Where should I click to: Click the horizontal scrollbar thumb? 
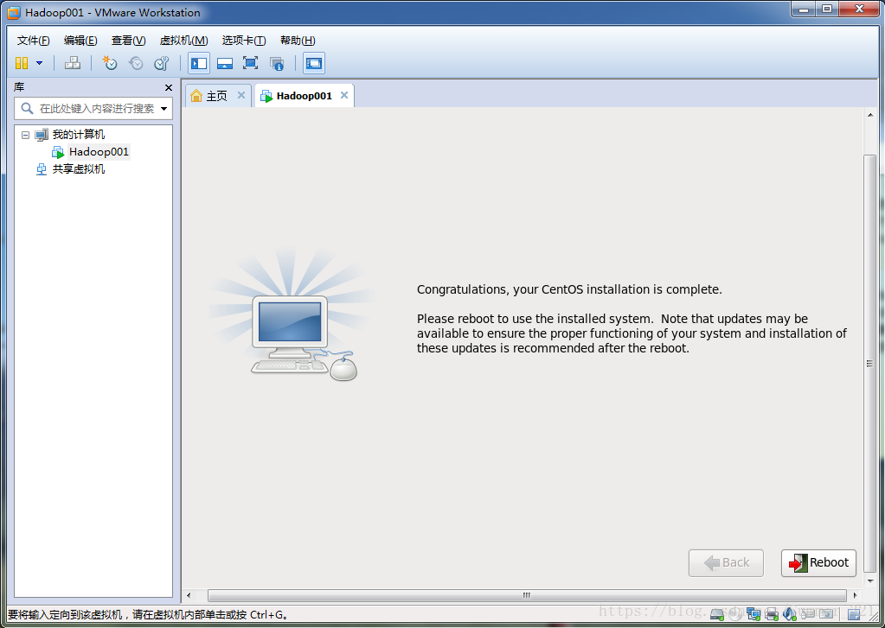point(527,595)
